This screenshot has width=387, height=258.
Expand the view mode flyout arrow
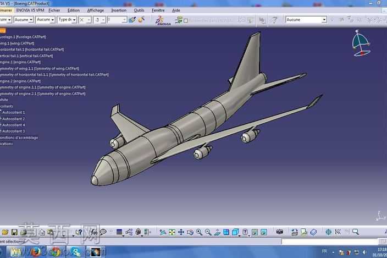click(249, 236)
